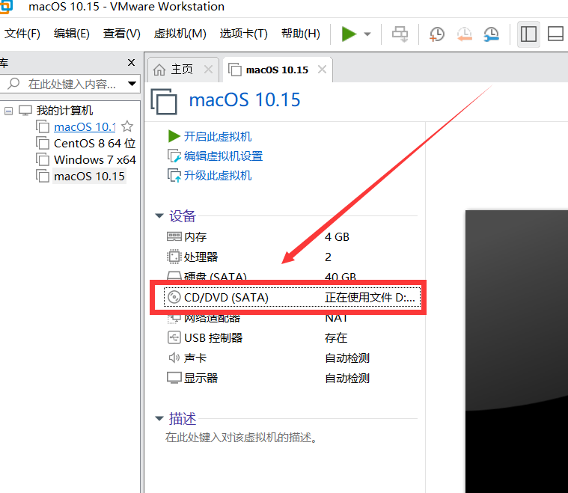
Task: Click the USB 控制器 device row
Action: [291, 338]
